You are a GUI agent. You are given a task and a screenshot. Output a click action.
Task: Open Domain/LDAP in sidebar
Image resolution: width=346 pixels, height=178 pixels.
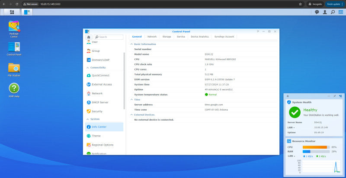104,60
